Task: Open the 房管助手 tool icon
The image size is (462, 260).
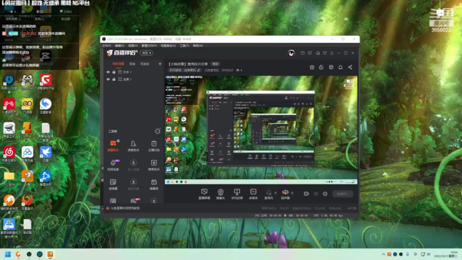Action: pos(133,146)
